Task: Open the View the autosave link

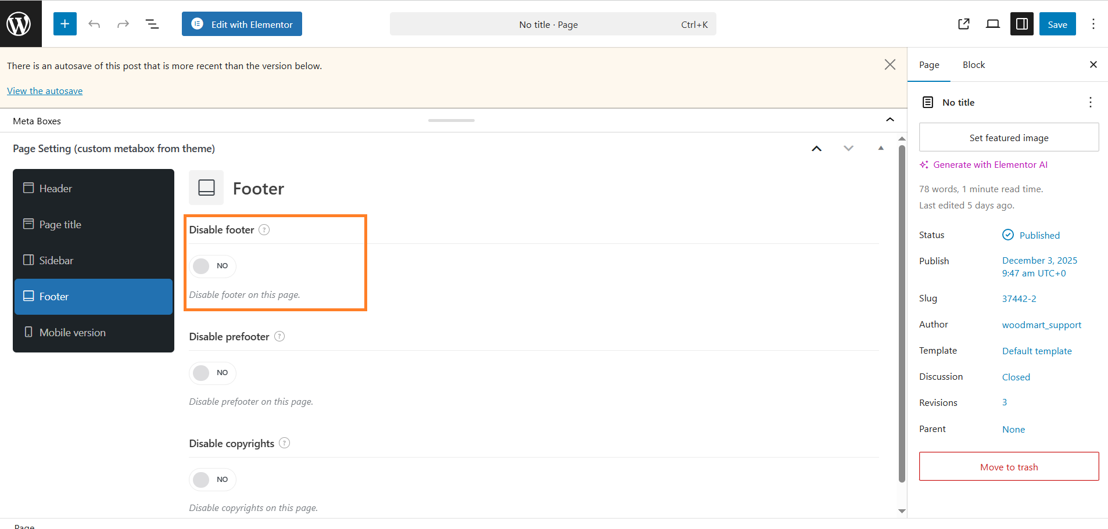Action: click(x=45, y=91)
